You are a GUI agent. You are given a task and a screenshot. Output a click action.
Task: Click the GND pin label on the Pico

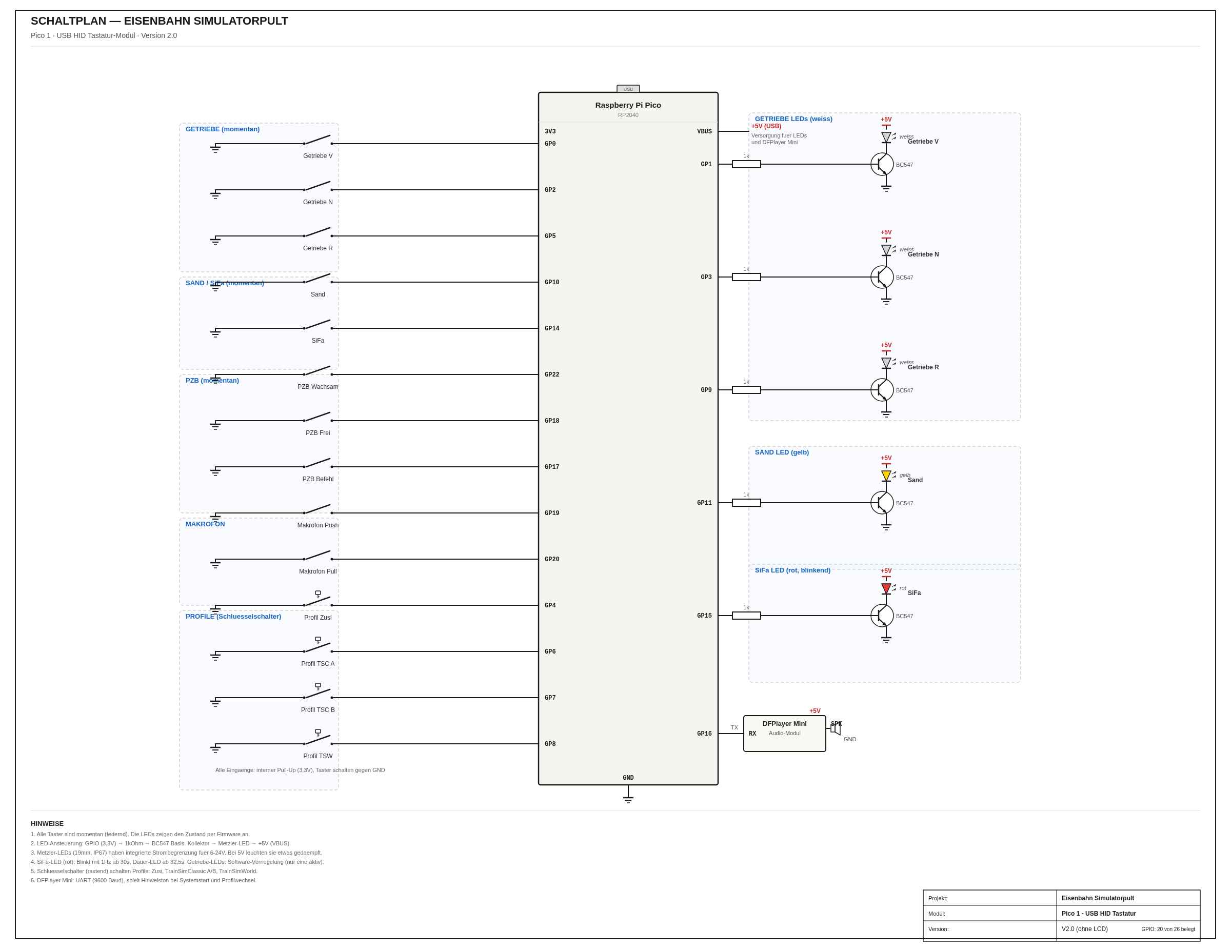628,778
